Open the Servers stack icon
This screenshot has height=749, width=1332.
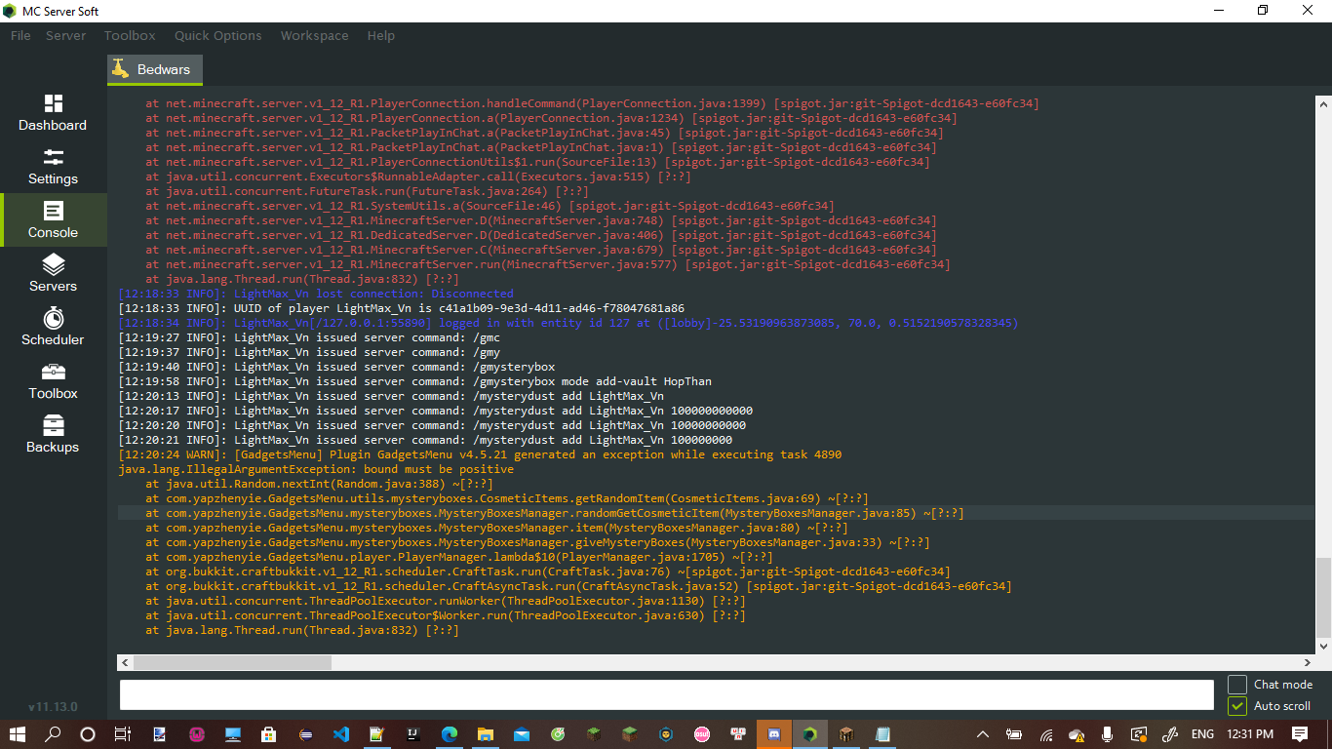53,264
